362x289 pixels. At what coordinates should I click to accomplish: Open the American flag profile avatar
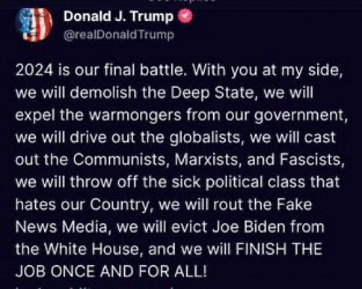(34, 25)
